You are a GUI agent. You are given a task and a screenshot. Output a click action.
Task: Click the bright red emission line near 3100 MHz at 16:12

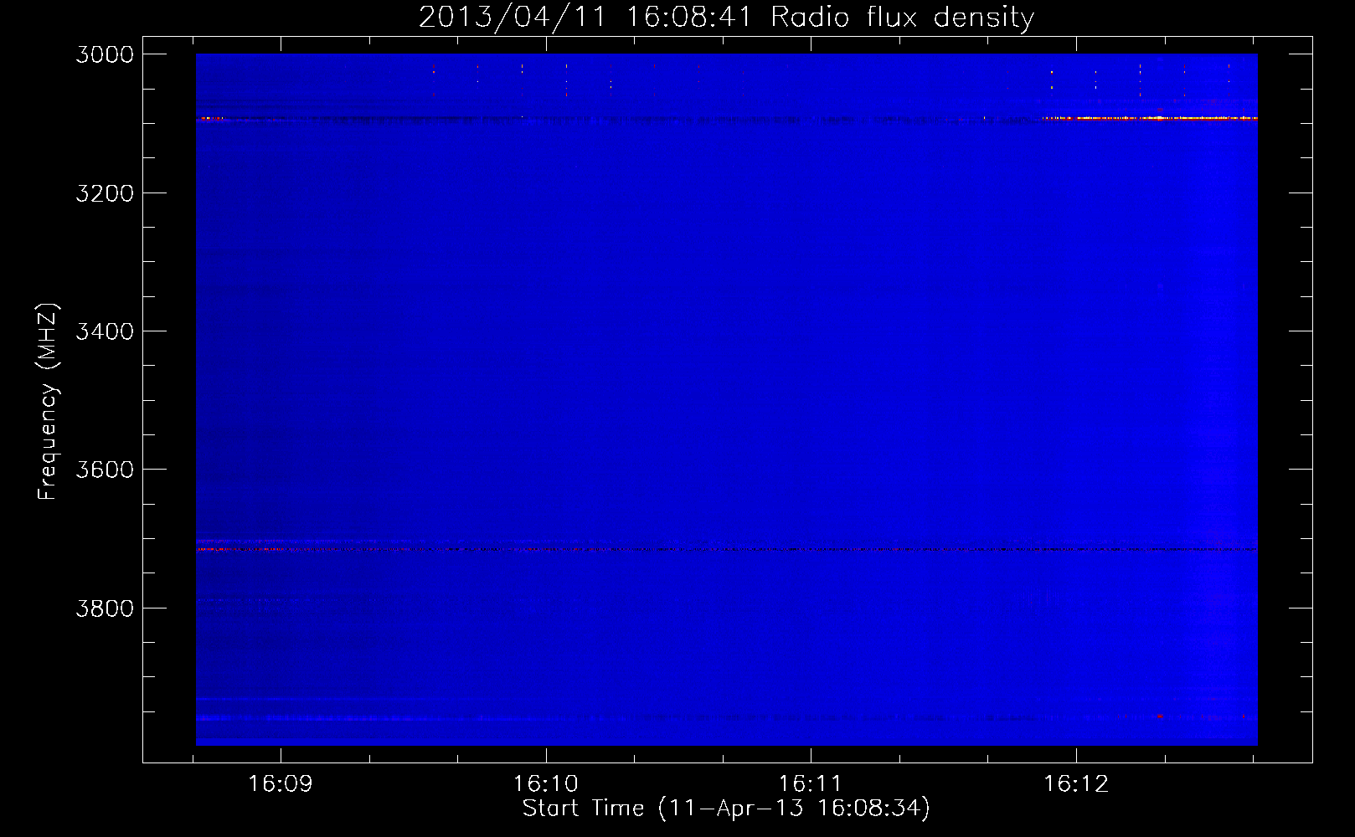click(x=1150, y=118)
